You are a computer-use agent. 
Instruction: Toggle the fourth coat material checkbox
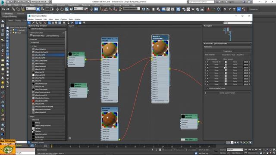coord(208,70)
